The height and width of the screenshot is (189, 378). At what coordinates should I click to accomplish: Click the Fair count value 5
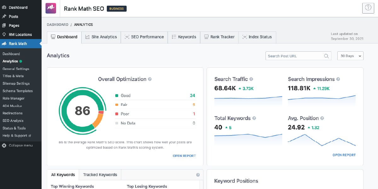coord(194,105)
